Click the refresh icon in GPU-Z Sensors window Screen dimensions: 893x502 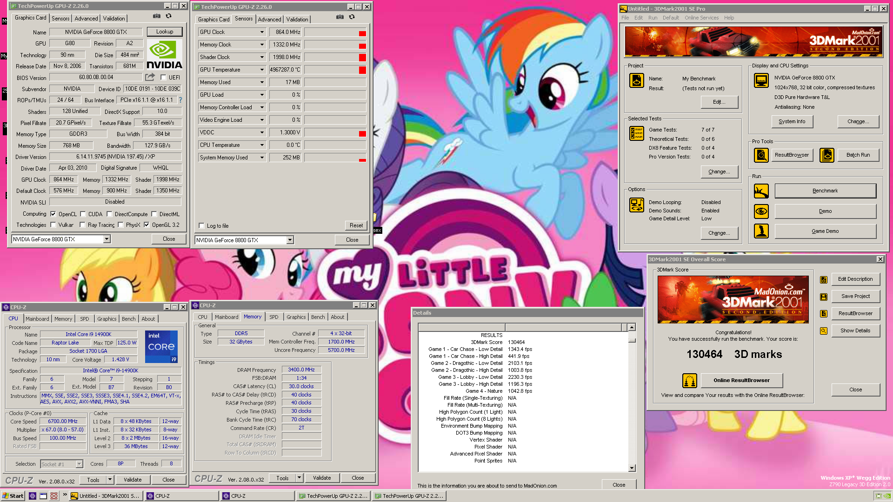(352, 17)
